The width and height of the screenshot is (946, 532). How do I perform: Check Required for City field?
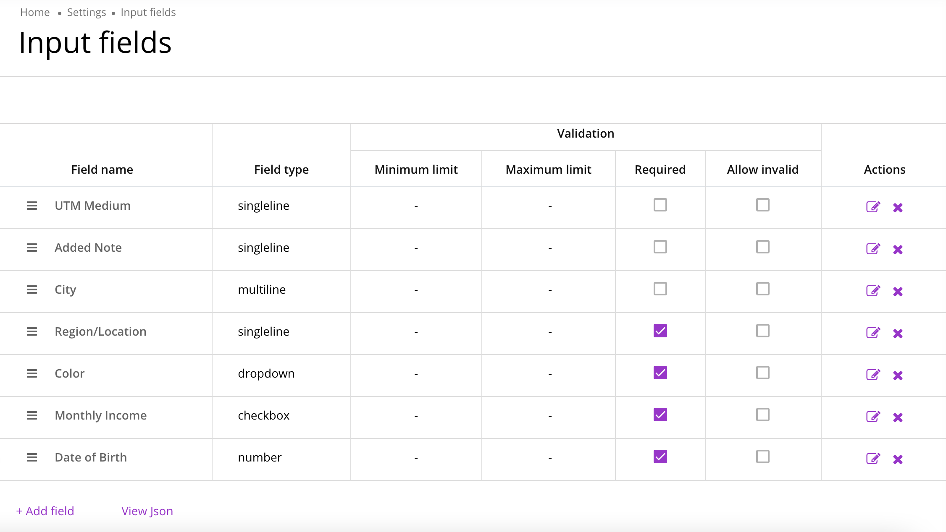[x=660, y=289]
